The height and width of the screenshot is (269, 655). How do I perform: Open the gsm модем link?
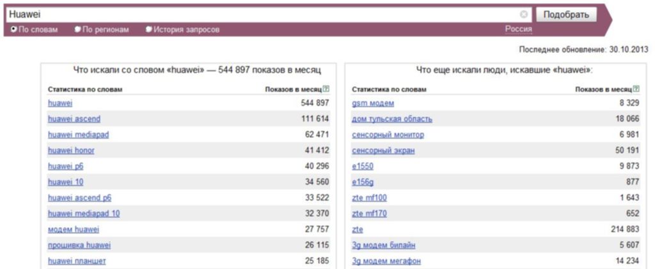click(x=373, y=103)
